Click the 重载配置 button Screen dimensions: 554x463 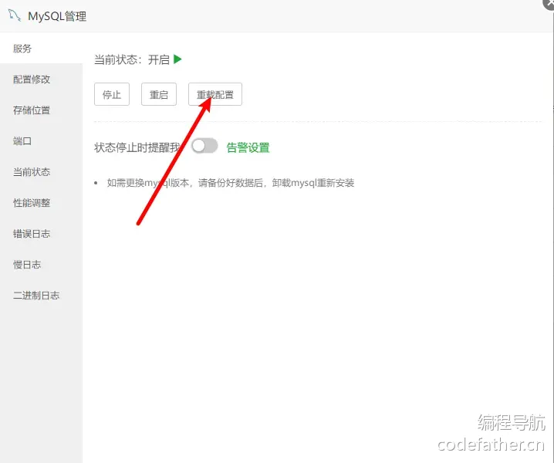click(215, 95)
